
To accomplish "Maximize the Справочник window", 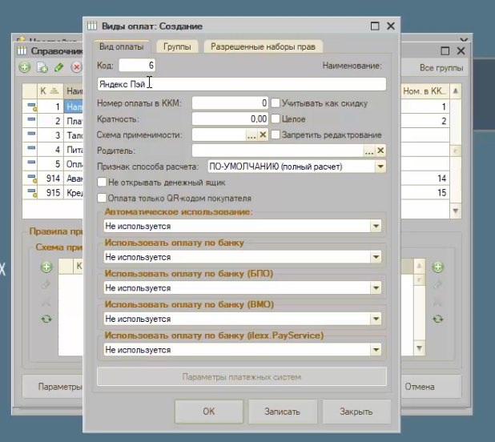I will [x=445, y=50].
